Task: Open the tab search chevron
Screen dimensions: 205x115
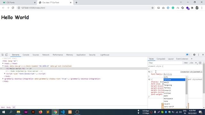Action: tap(181, 2)
